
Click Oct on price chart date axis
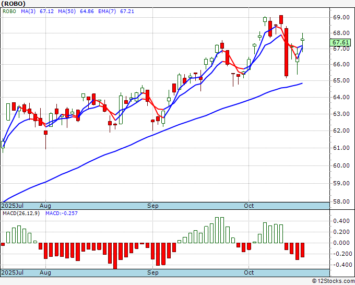[249, 206]
